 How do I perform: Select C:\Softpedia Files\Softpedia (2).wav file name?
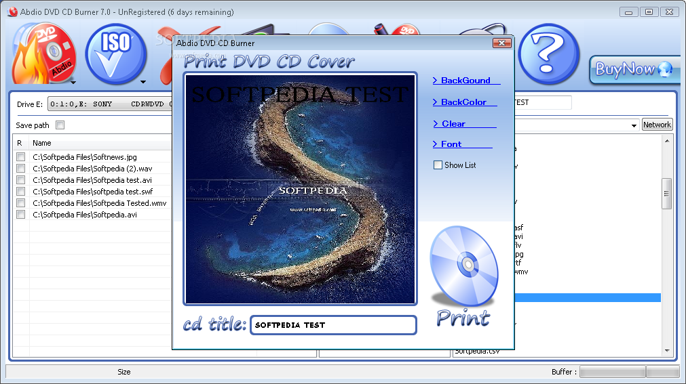tap(92, 169)
